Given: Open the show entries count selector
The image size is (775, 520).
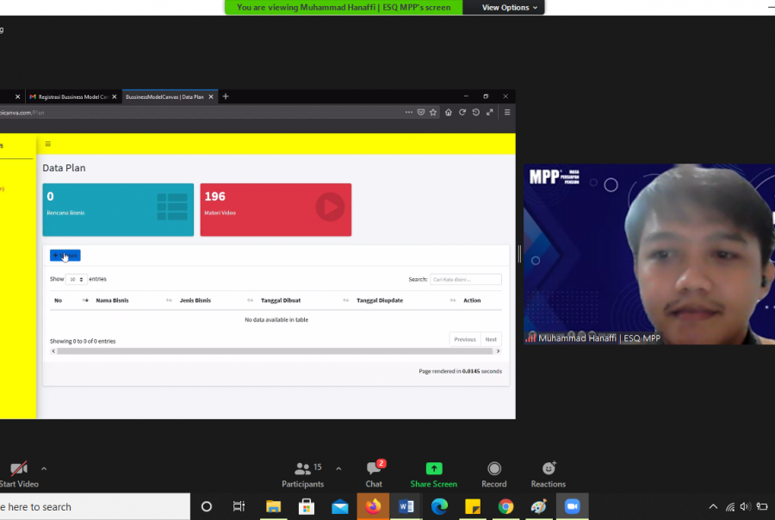Looking at the screenshot, I should [x=77, y=280].
